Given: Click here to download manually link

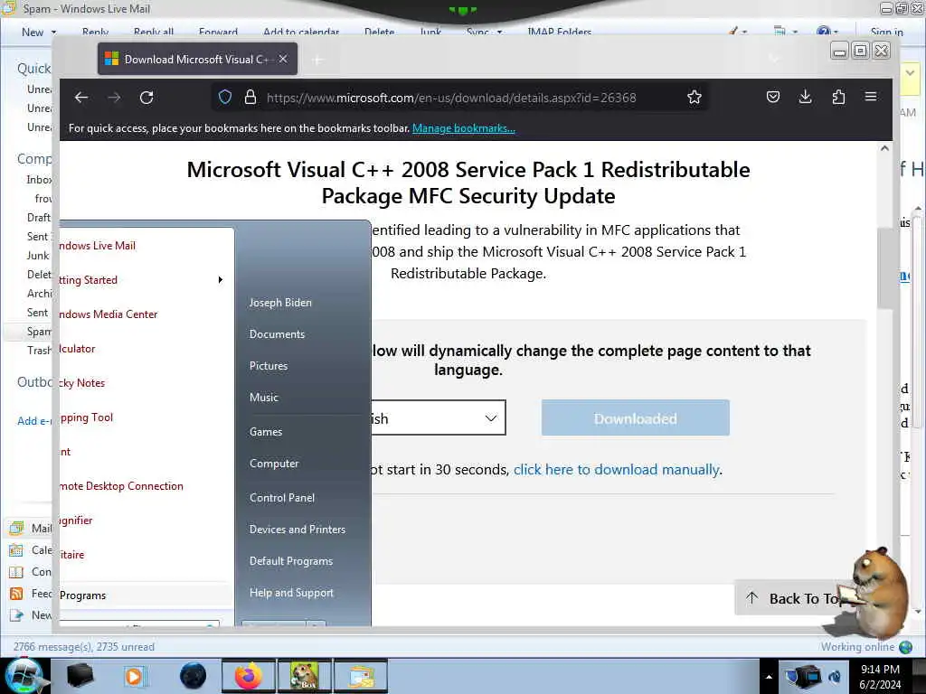Looking at the screenshot, I should pos(617,469).
